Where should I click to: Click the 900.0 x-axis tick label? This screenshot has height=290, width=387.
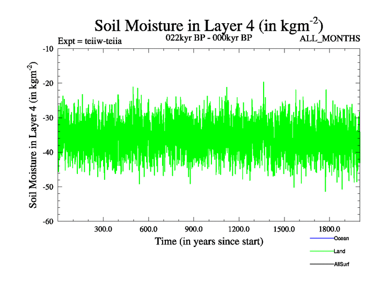point(193,229)
